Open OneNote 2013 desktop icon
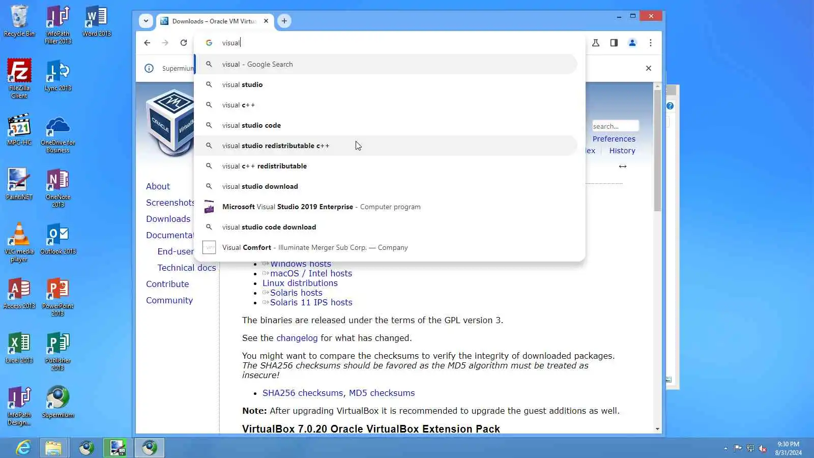 click(58, 188)
